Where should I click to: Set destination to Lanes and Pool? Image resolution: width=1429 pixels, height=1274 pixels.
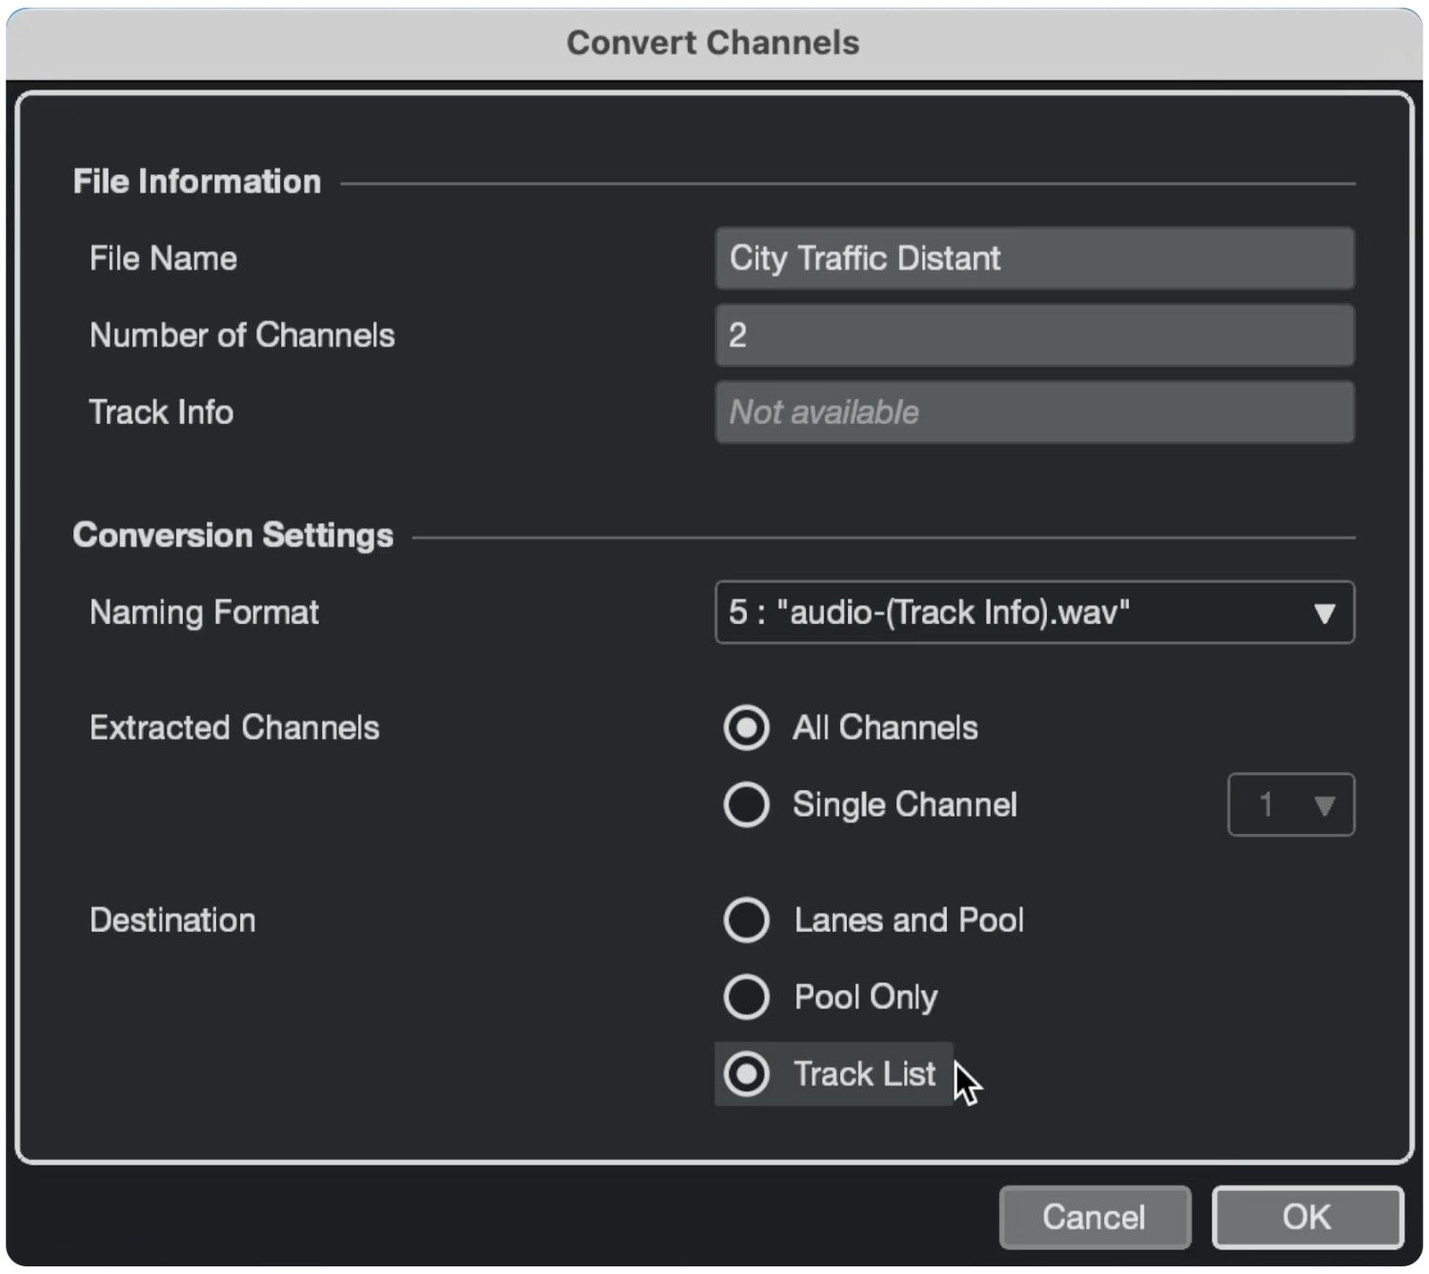746,920
